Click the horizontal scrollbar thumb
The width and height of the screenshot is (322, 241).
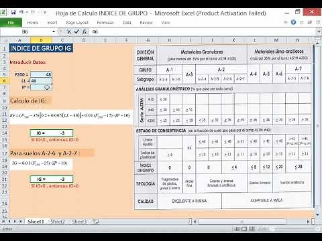pyautogui.click(x=242, y=222)
